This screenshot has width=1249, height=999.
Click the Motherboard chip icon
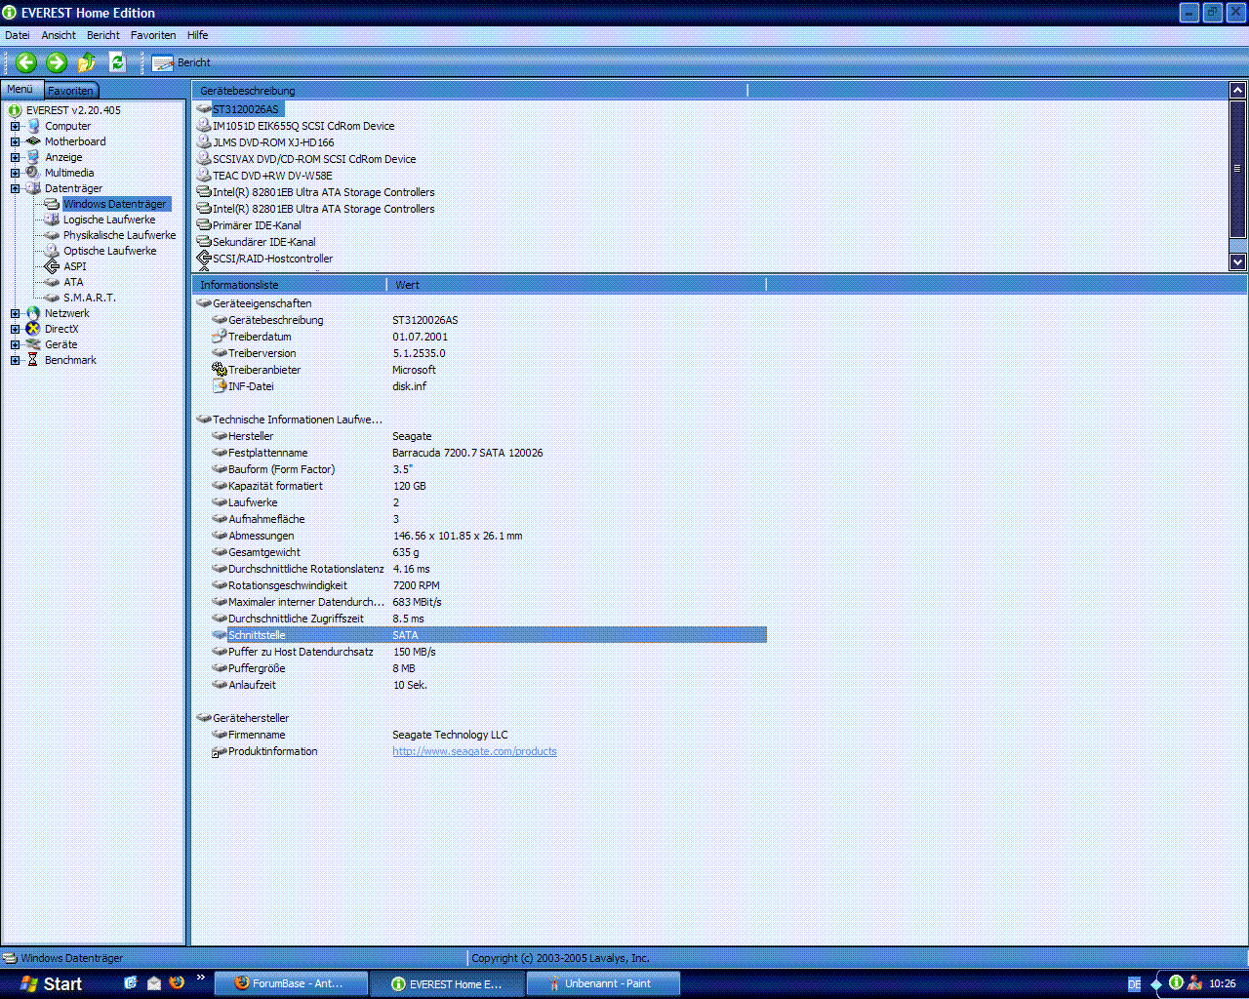coord(33,141)
